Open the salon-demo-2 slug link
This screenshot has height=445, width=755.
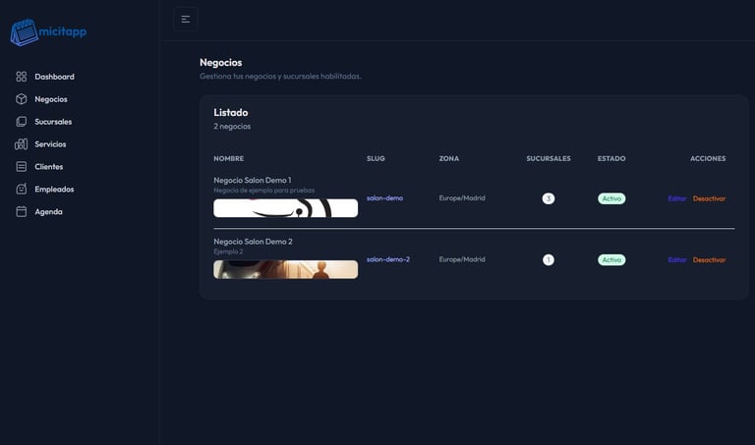pos(388,259)
